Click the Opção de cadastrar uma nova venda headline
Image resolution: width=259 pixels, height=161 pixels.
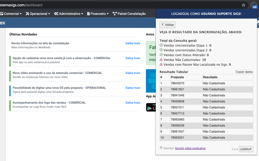[x=62, y=58]
